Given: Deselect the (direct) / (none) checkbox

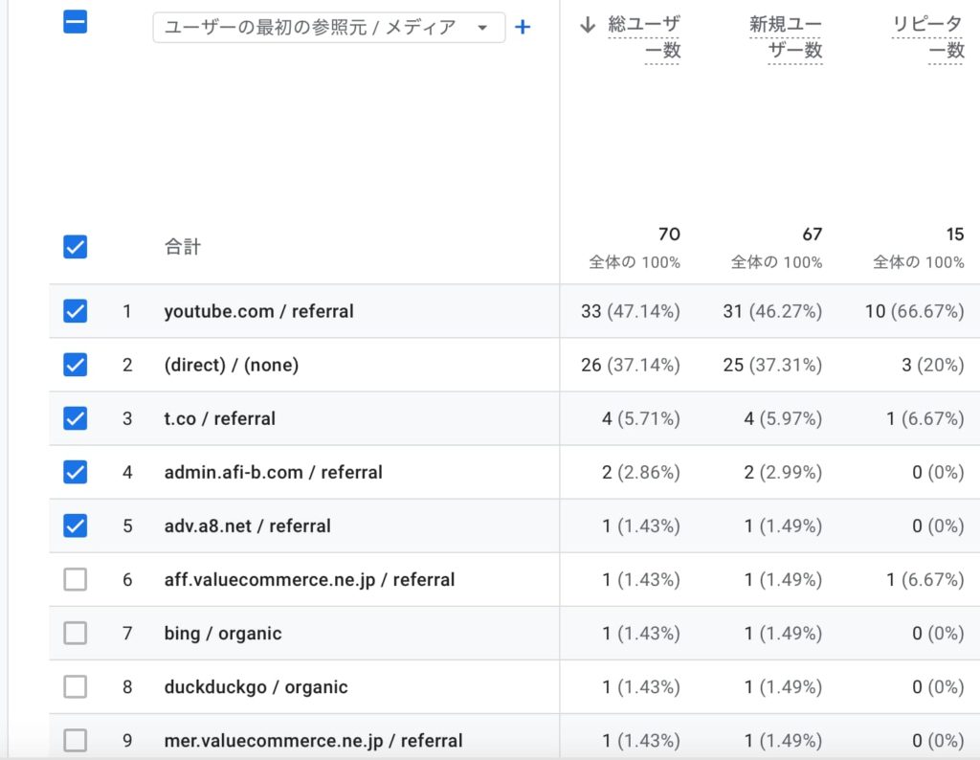Looking at the screenshot, I should point(75,365).
